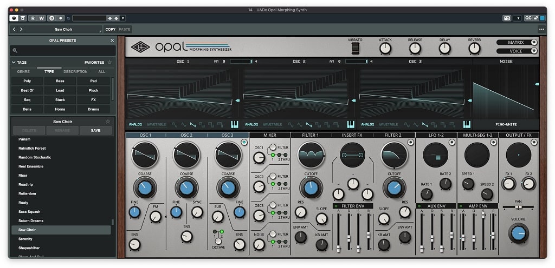Open the VOICE panel button
The image size is (555, 268).
click(x=517, y=51)
